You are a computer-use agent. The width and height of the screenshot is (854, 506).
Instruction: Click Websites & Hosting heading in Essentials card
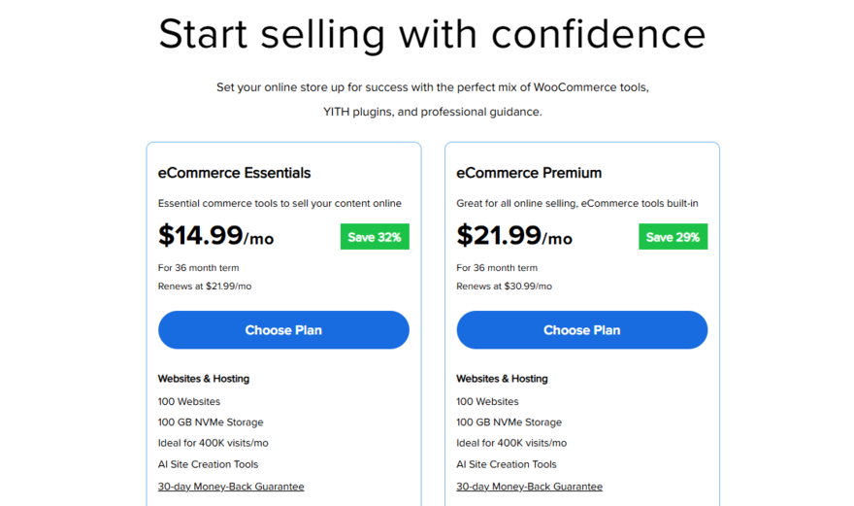204,379
